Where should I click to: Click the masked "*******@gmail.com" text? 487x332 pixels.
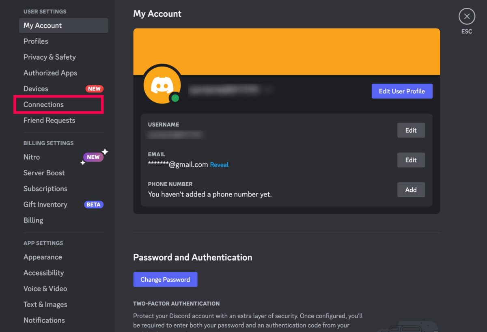coord(178,165)
